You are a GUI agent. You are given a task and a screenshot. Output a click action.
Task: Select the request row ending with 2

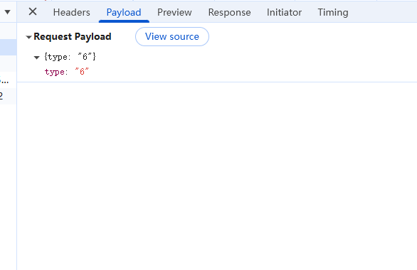(x=9, y=96)
